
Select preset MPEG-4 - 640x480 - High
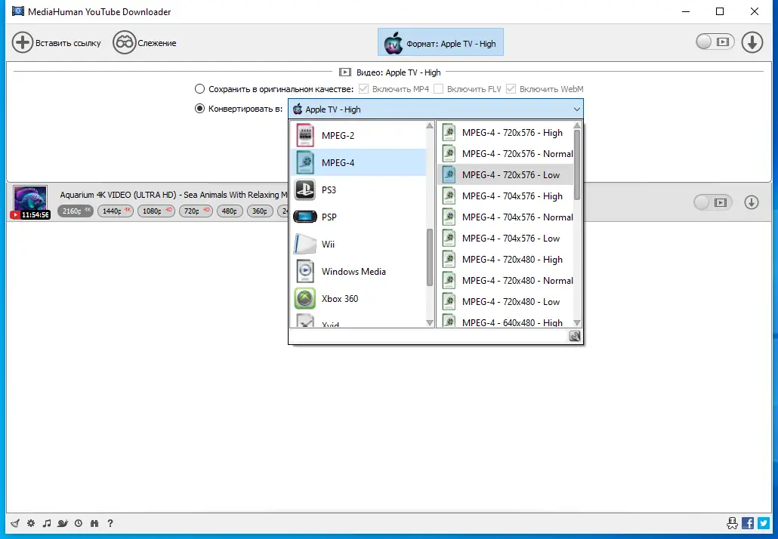click(x=505, y=322)
